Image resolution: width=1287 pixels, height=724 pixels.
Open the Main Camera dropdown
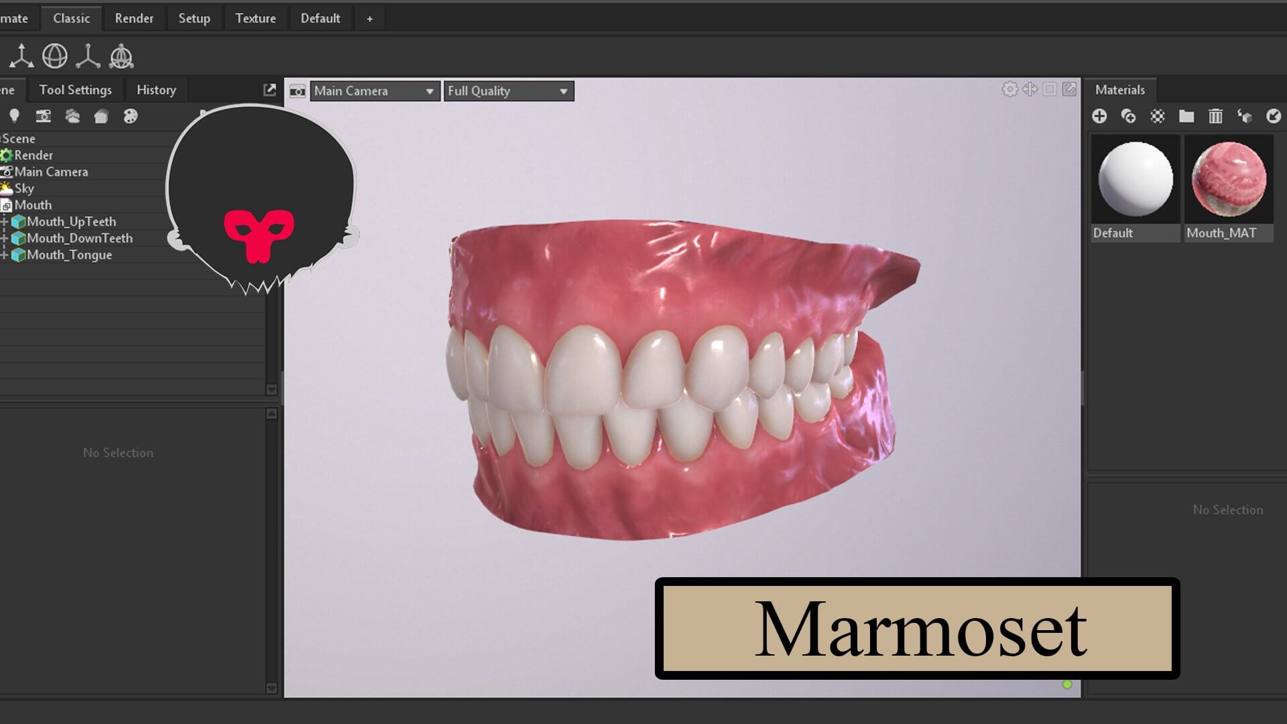(x=375, y=91)
